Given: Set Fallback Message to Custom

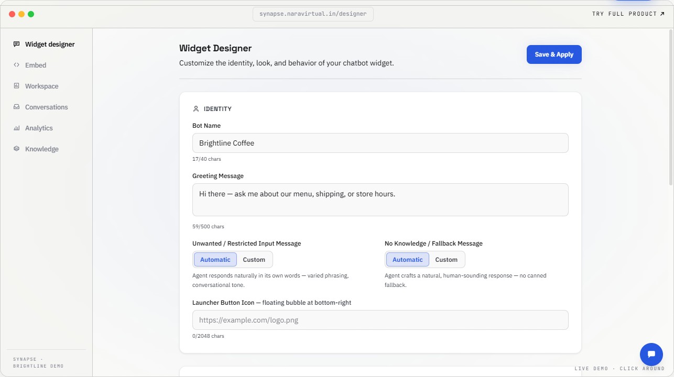Looking at the screenshot, I should pyautogui.click(x=447, y=260).
